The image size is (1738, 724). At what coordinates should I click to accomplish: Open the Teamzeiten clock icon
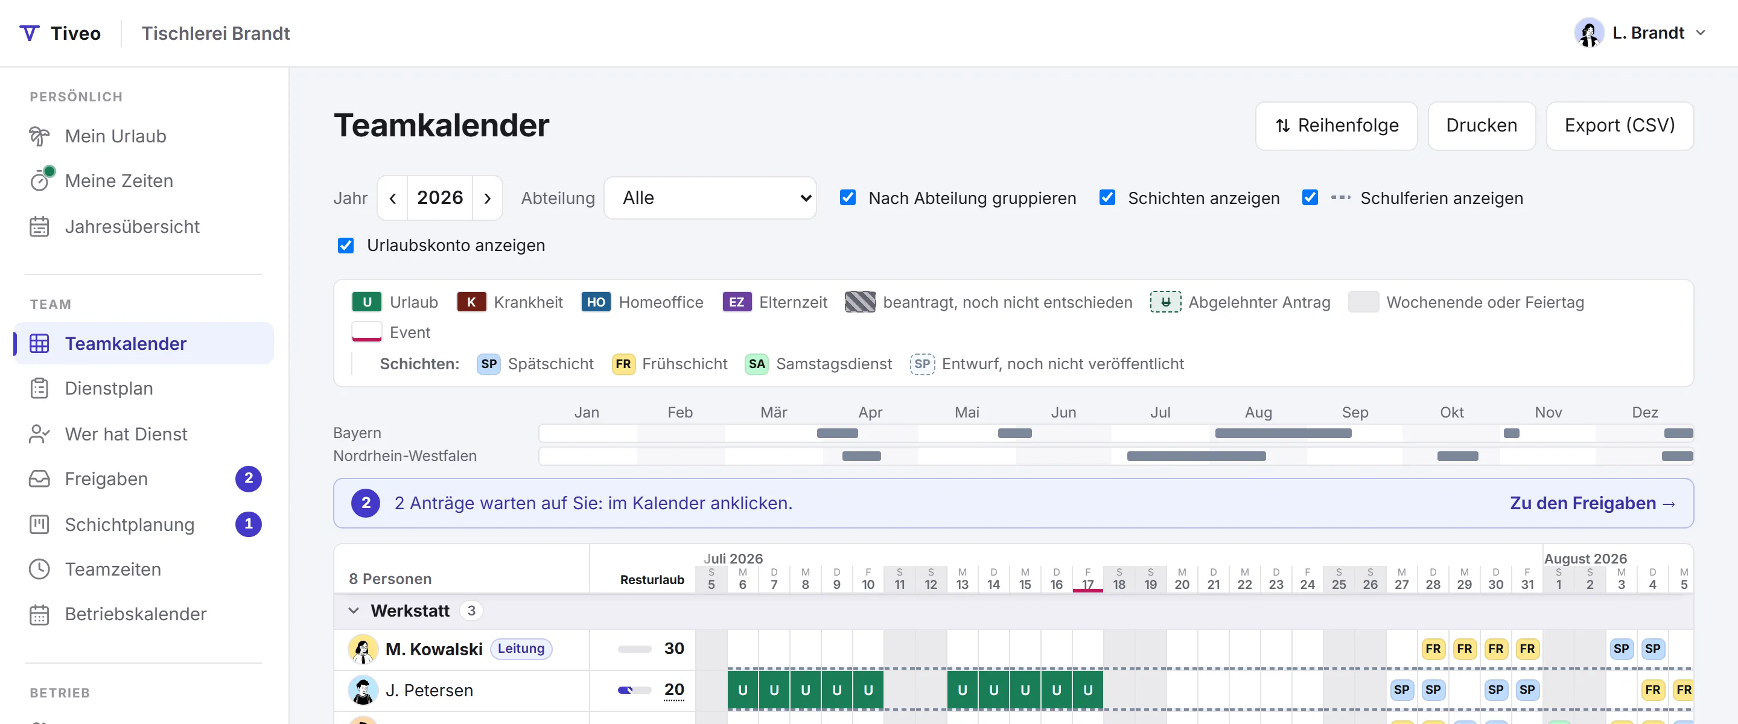pos(39,570)
